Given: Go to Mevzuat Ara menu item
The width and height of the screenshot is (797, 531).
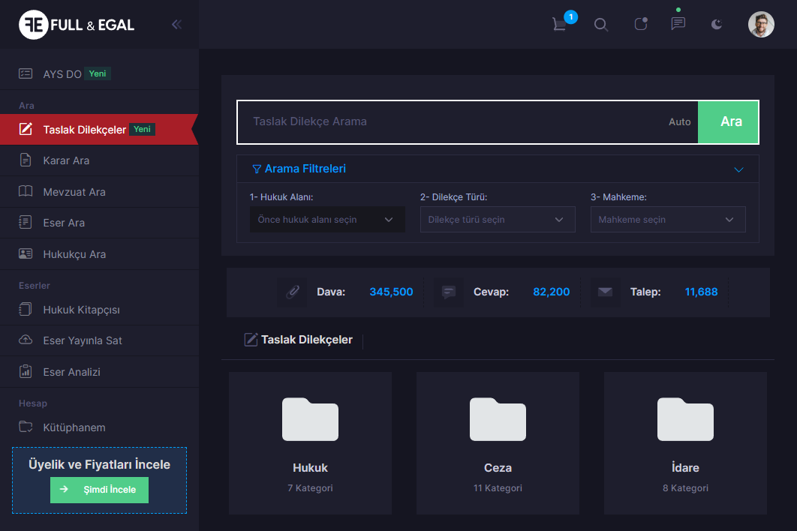Looking at the screenshot, I should coord(74,192).
